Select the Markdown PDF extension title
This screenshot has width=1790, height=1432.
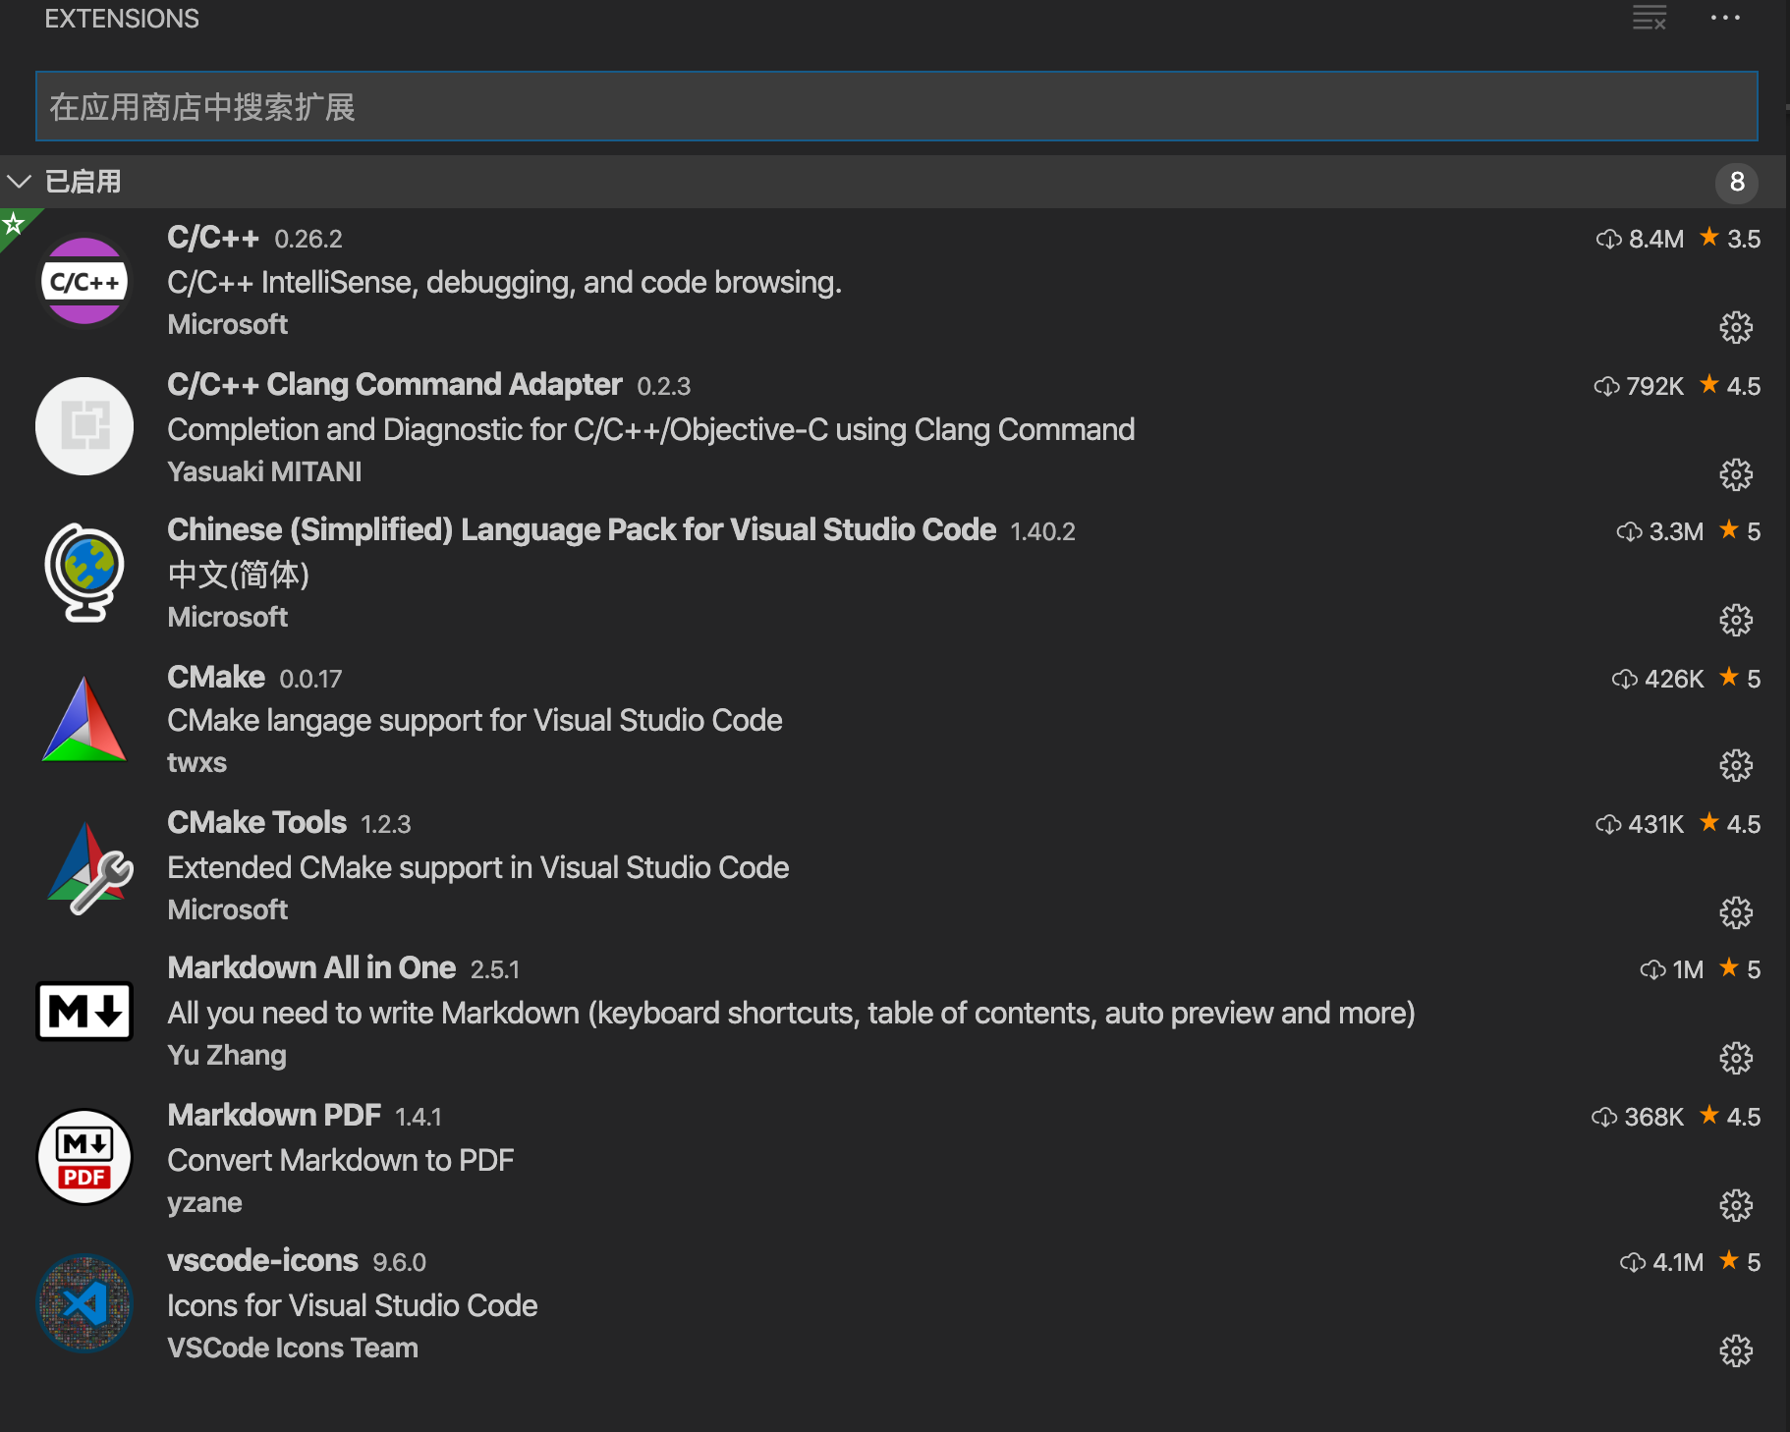tap(274, 1115)
